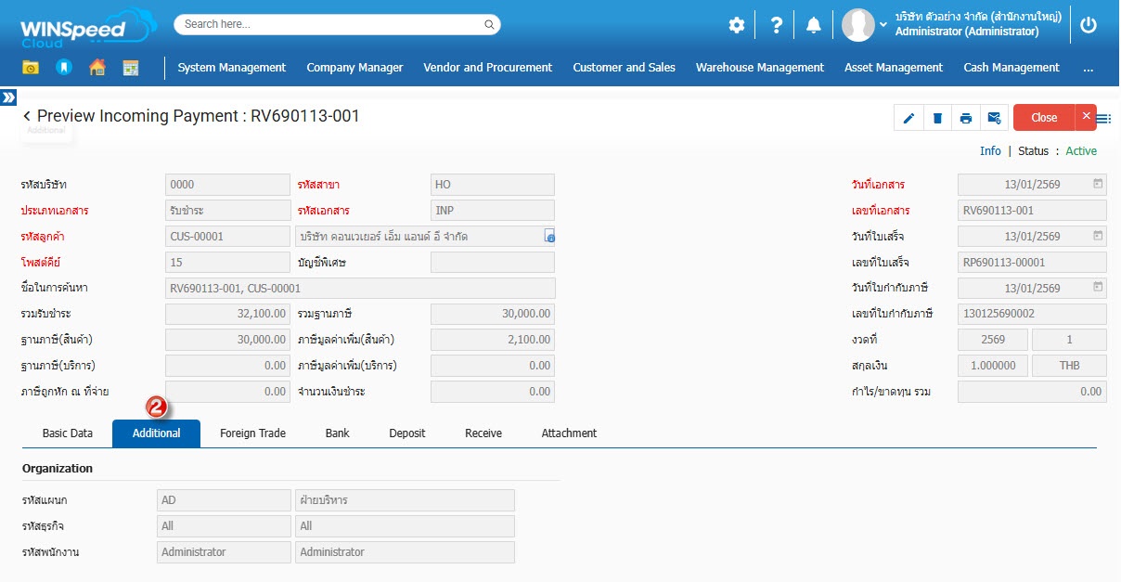The height and width of the screenshot is (582, 1121).
Task: Open the calendar grid shortcut icon
Action: click(x=131, y=68)
